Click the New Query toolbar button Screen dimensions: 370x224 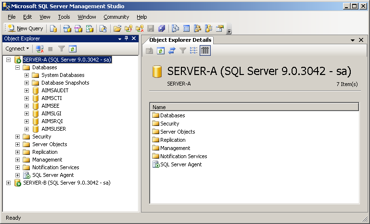26,29
